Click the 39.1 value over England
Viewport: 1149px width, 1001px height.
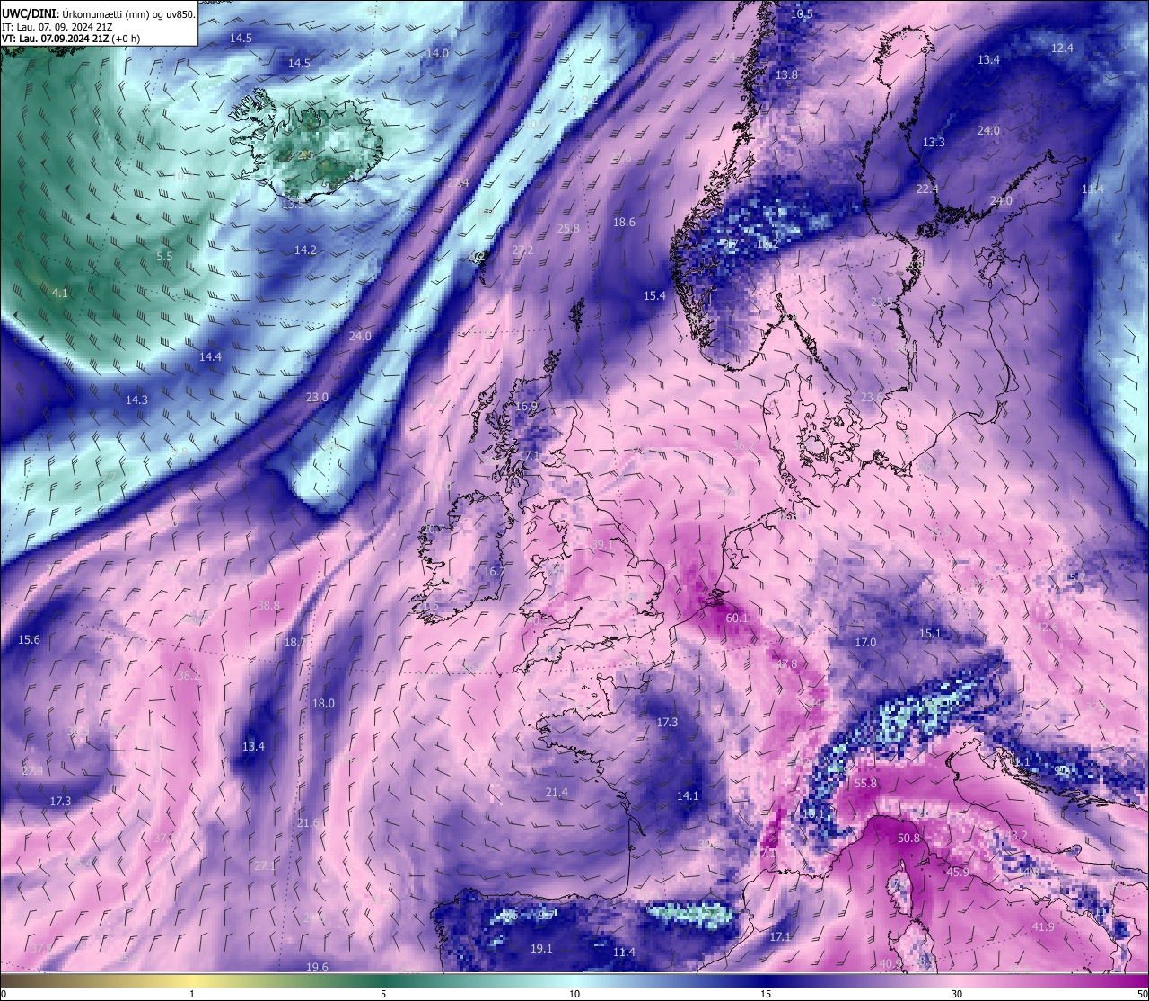601,545
